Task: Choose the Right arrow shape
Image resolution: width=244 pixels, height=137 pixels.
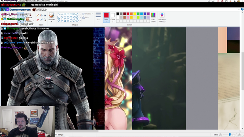Action: pos(71,18)
